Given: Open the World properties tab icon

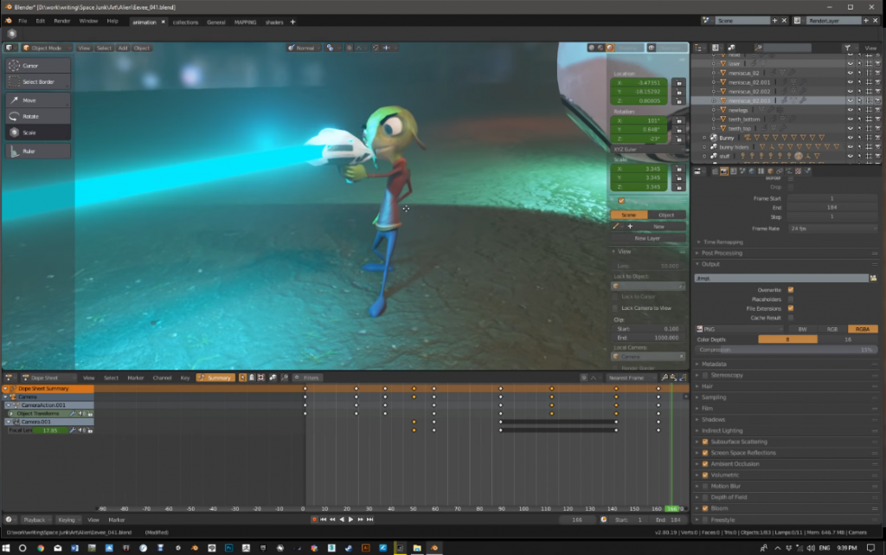Looking at the screenshot, I should [x=752, y=171].
